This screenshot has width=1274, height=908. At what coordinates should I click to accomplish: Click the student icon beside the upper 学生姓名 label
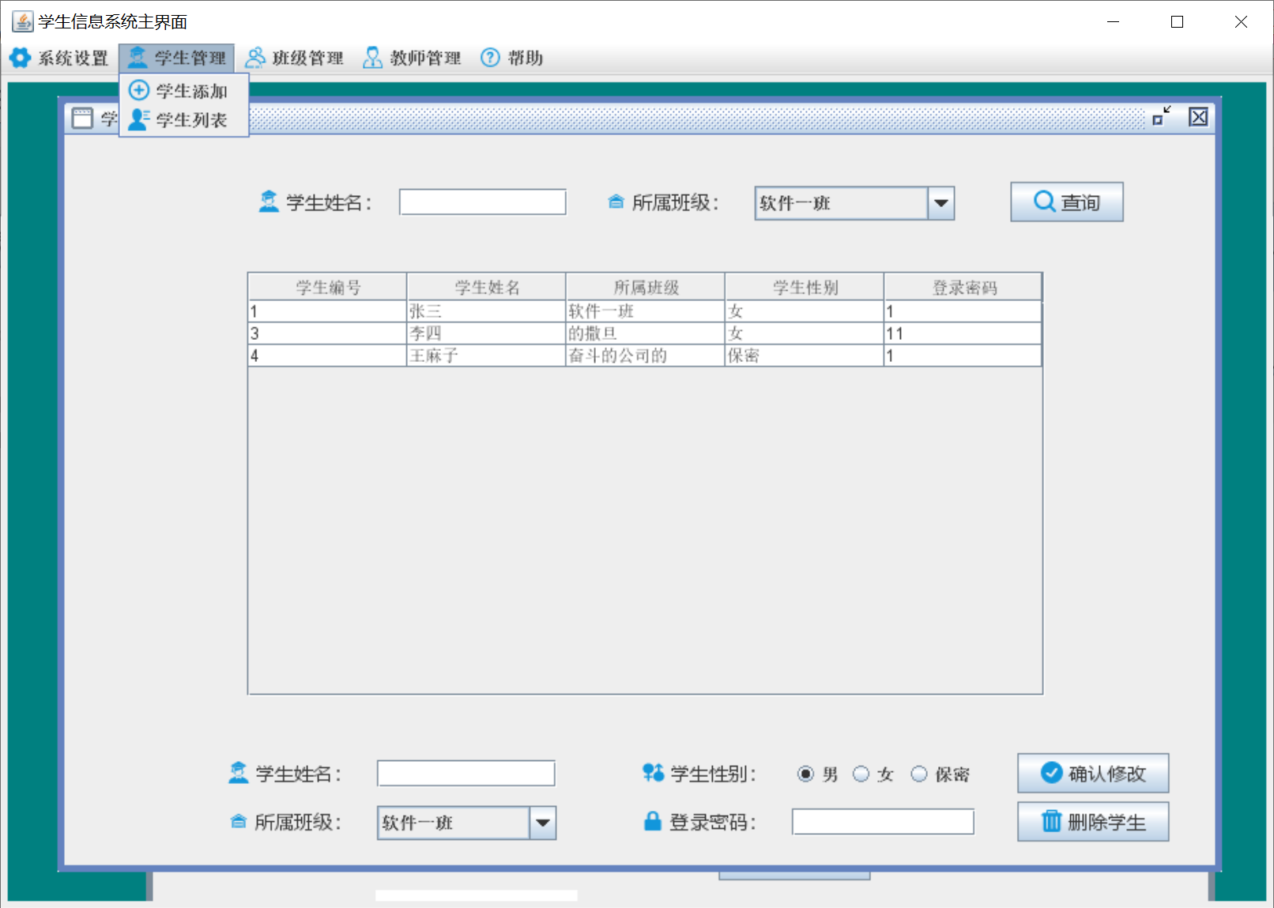[269, 202]
